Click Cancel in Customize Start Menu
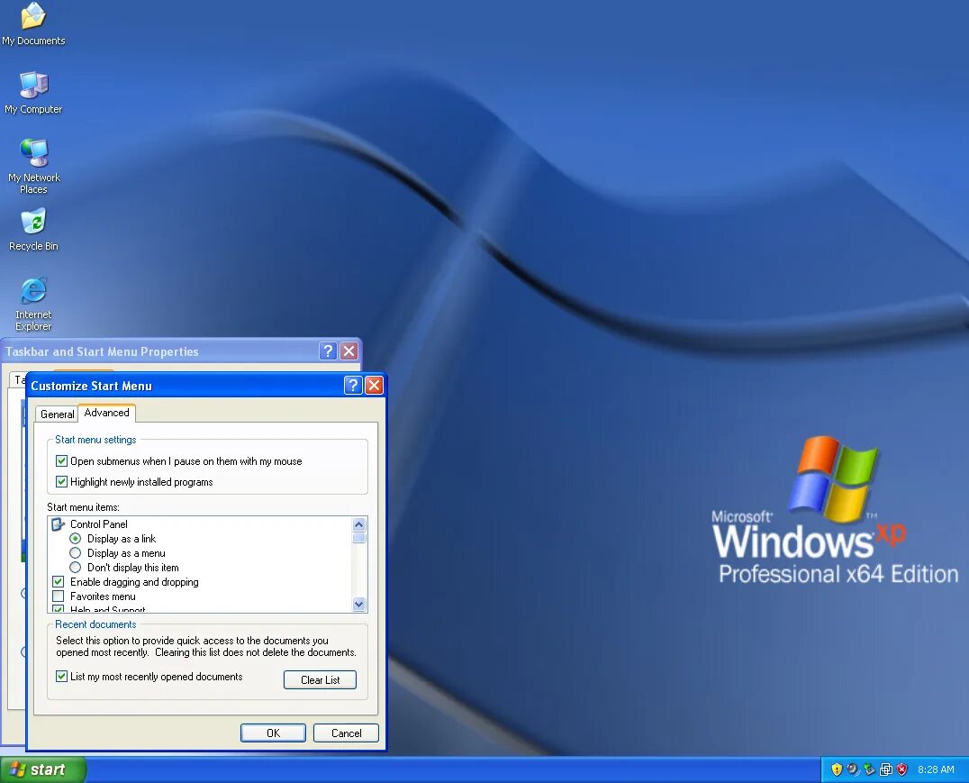969x783 pixels. [x=346, y=733]
